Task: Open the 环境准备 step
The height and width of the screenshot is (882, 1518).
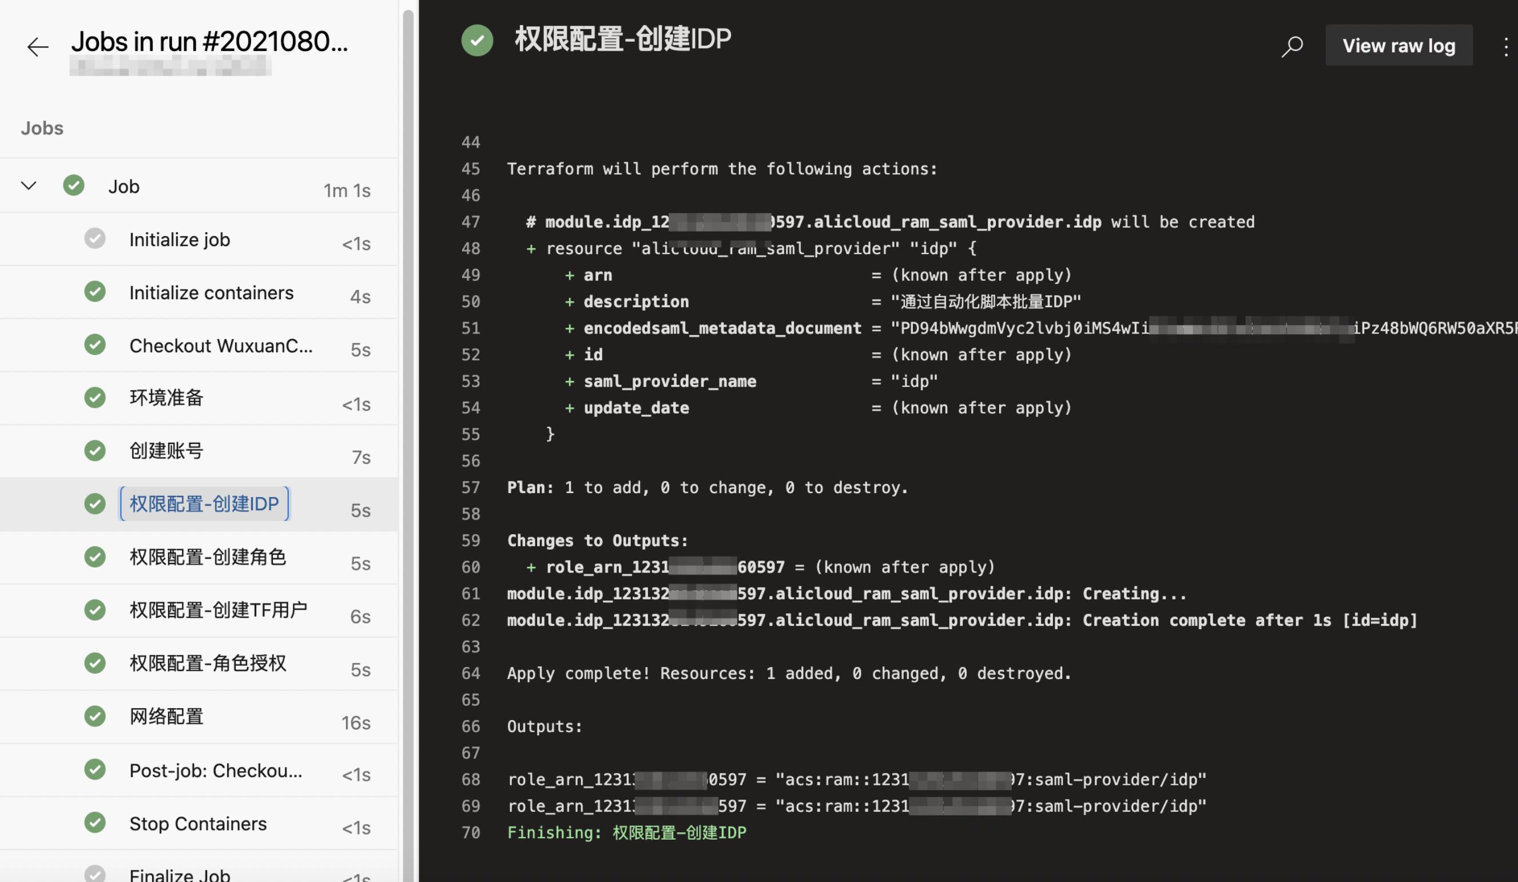Action: 166,398
